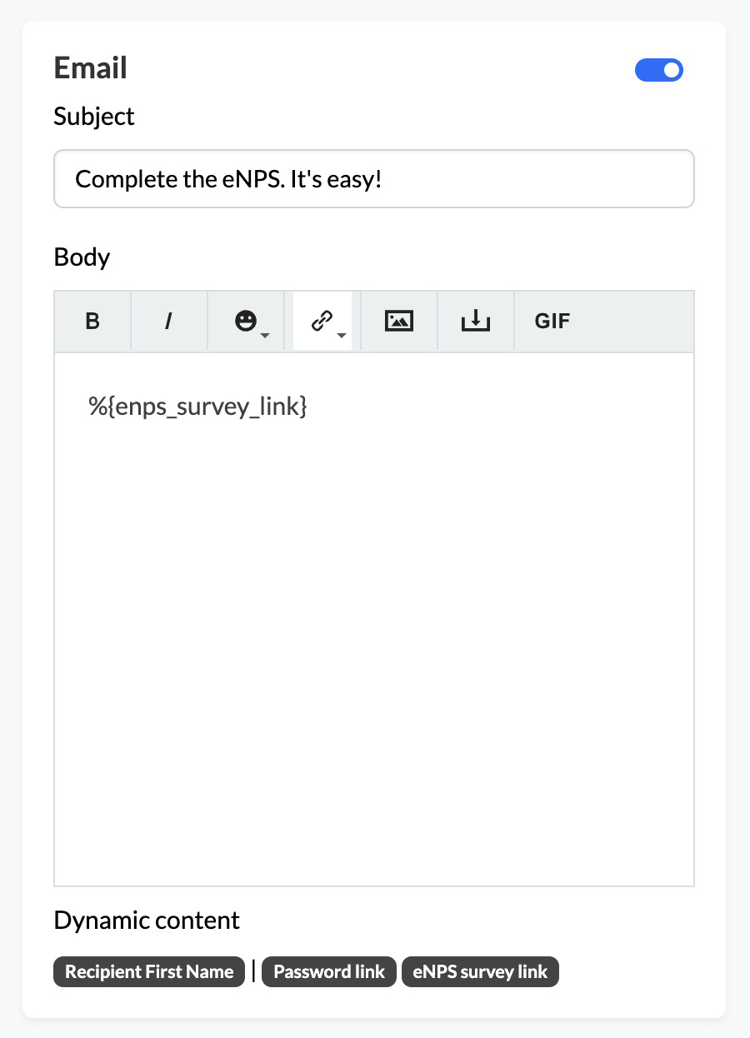Open the emoji smiley picker
Image resolution: width=750 pixels, height=1038 pixels.
click(x=245, y=321)
